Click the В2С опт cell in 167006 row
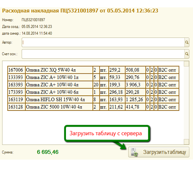Image resolution: width=193 pixels, height=169 pixels. 169,70
